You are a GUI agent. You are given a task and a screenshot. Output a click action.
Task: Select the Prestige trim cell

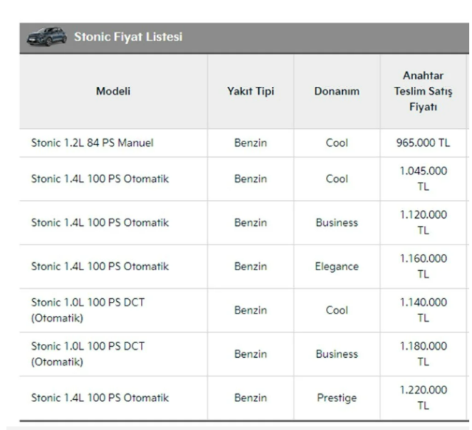coord(336,398)
